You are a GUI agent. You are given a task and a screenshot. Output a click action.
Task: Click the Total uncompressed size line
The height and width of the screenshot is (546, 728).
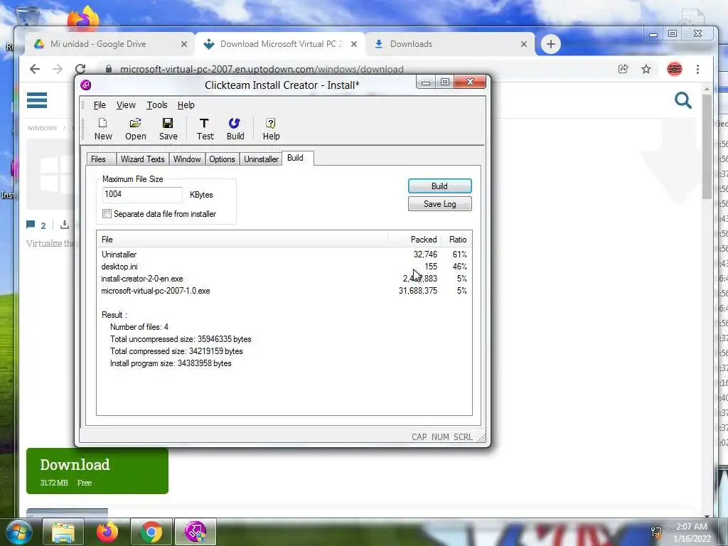pos(181,339)
